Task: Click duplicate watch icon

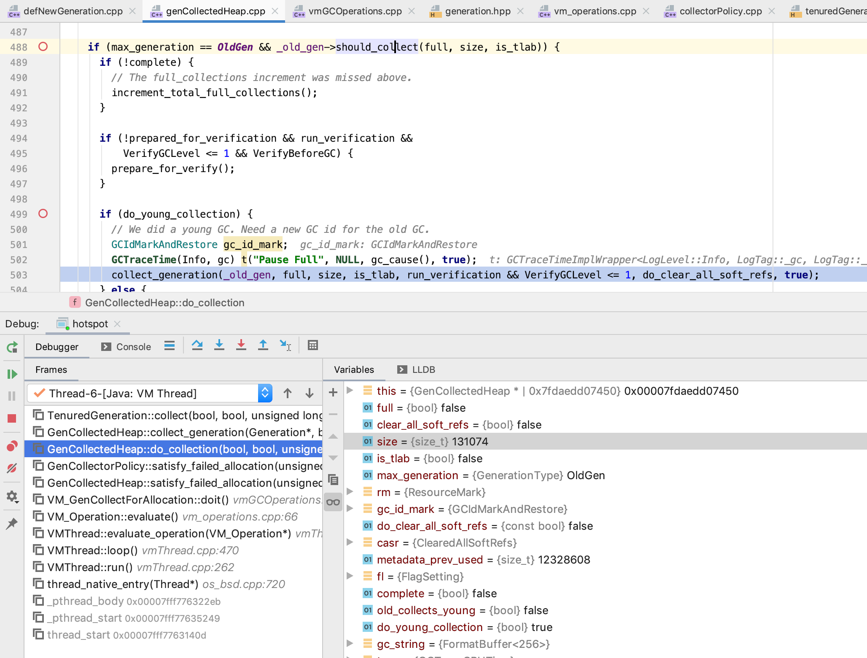Action: 333,480
